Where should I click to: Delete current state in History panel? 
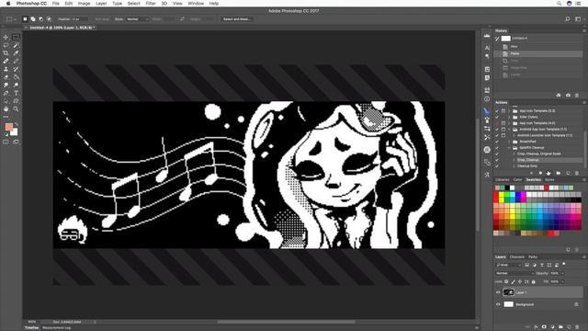(x=577, y=96)
